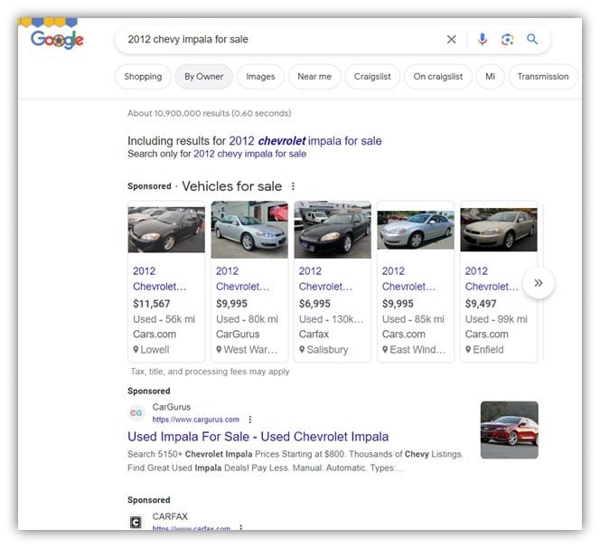Click Used - 56k mi text
Screen dimensions: 600x548
pyautogui.click(x=164, y=319)
